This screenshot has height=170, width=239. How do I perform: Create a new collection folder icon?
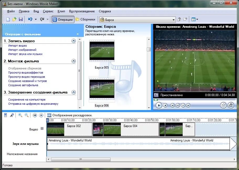pos(185,19)
